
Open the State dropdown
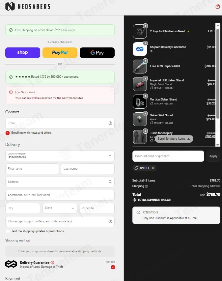point(60,208)
